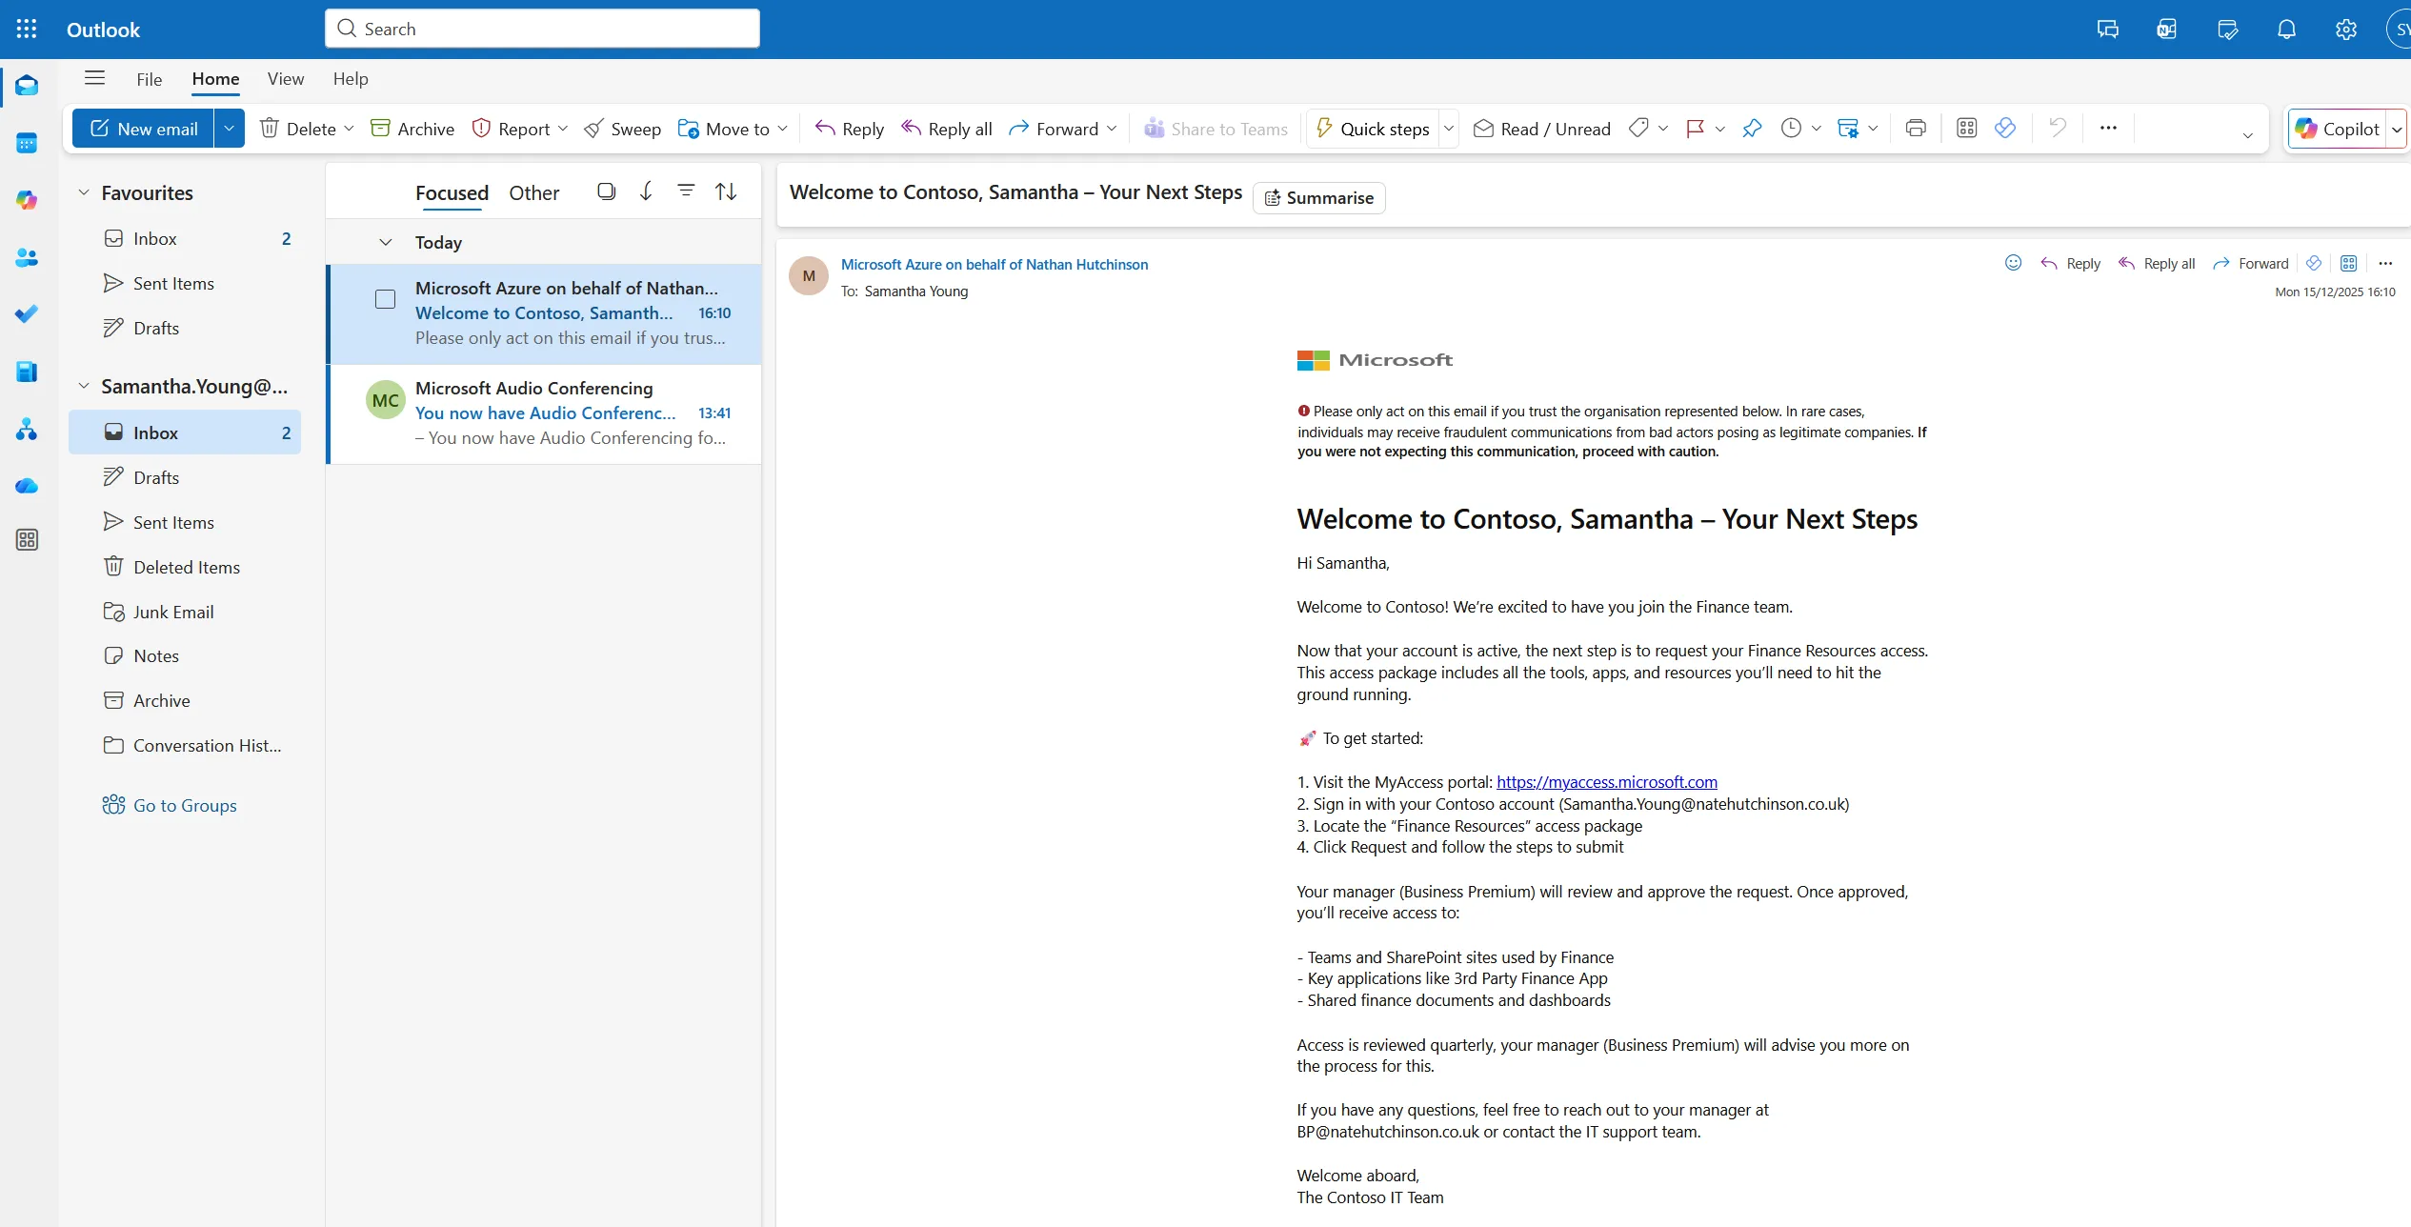The height and width of the screenshot is (1227, 2411).
Task: Expand the Quick steps dropdown arrow
Action: click(x=1448, y=128)
